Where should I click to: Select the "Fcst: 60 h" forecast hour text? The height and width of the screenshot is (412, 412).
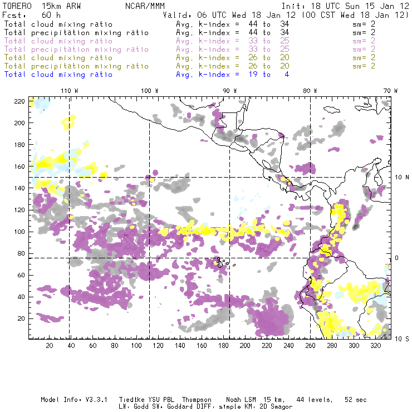click(32, 15)
